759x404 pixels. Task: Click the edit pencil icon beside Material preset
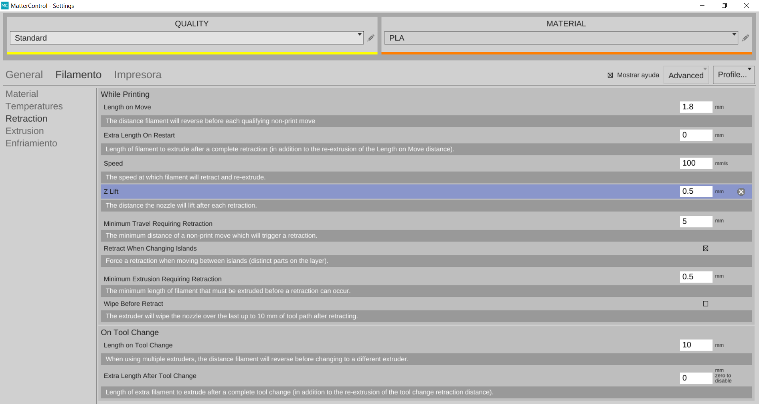point(745,38)
